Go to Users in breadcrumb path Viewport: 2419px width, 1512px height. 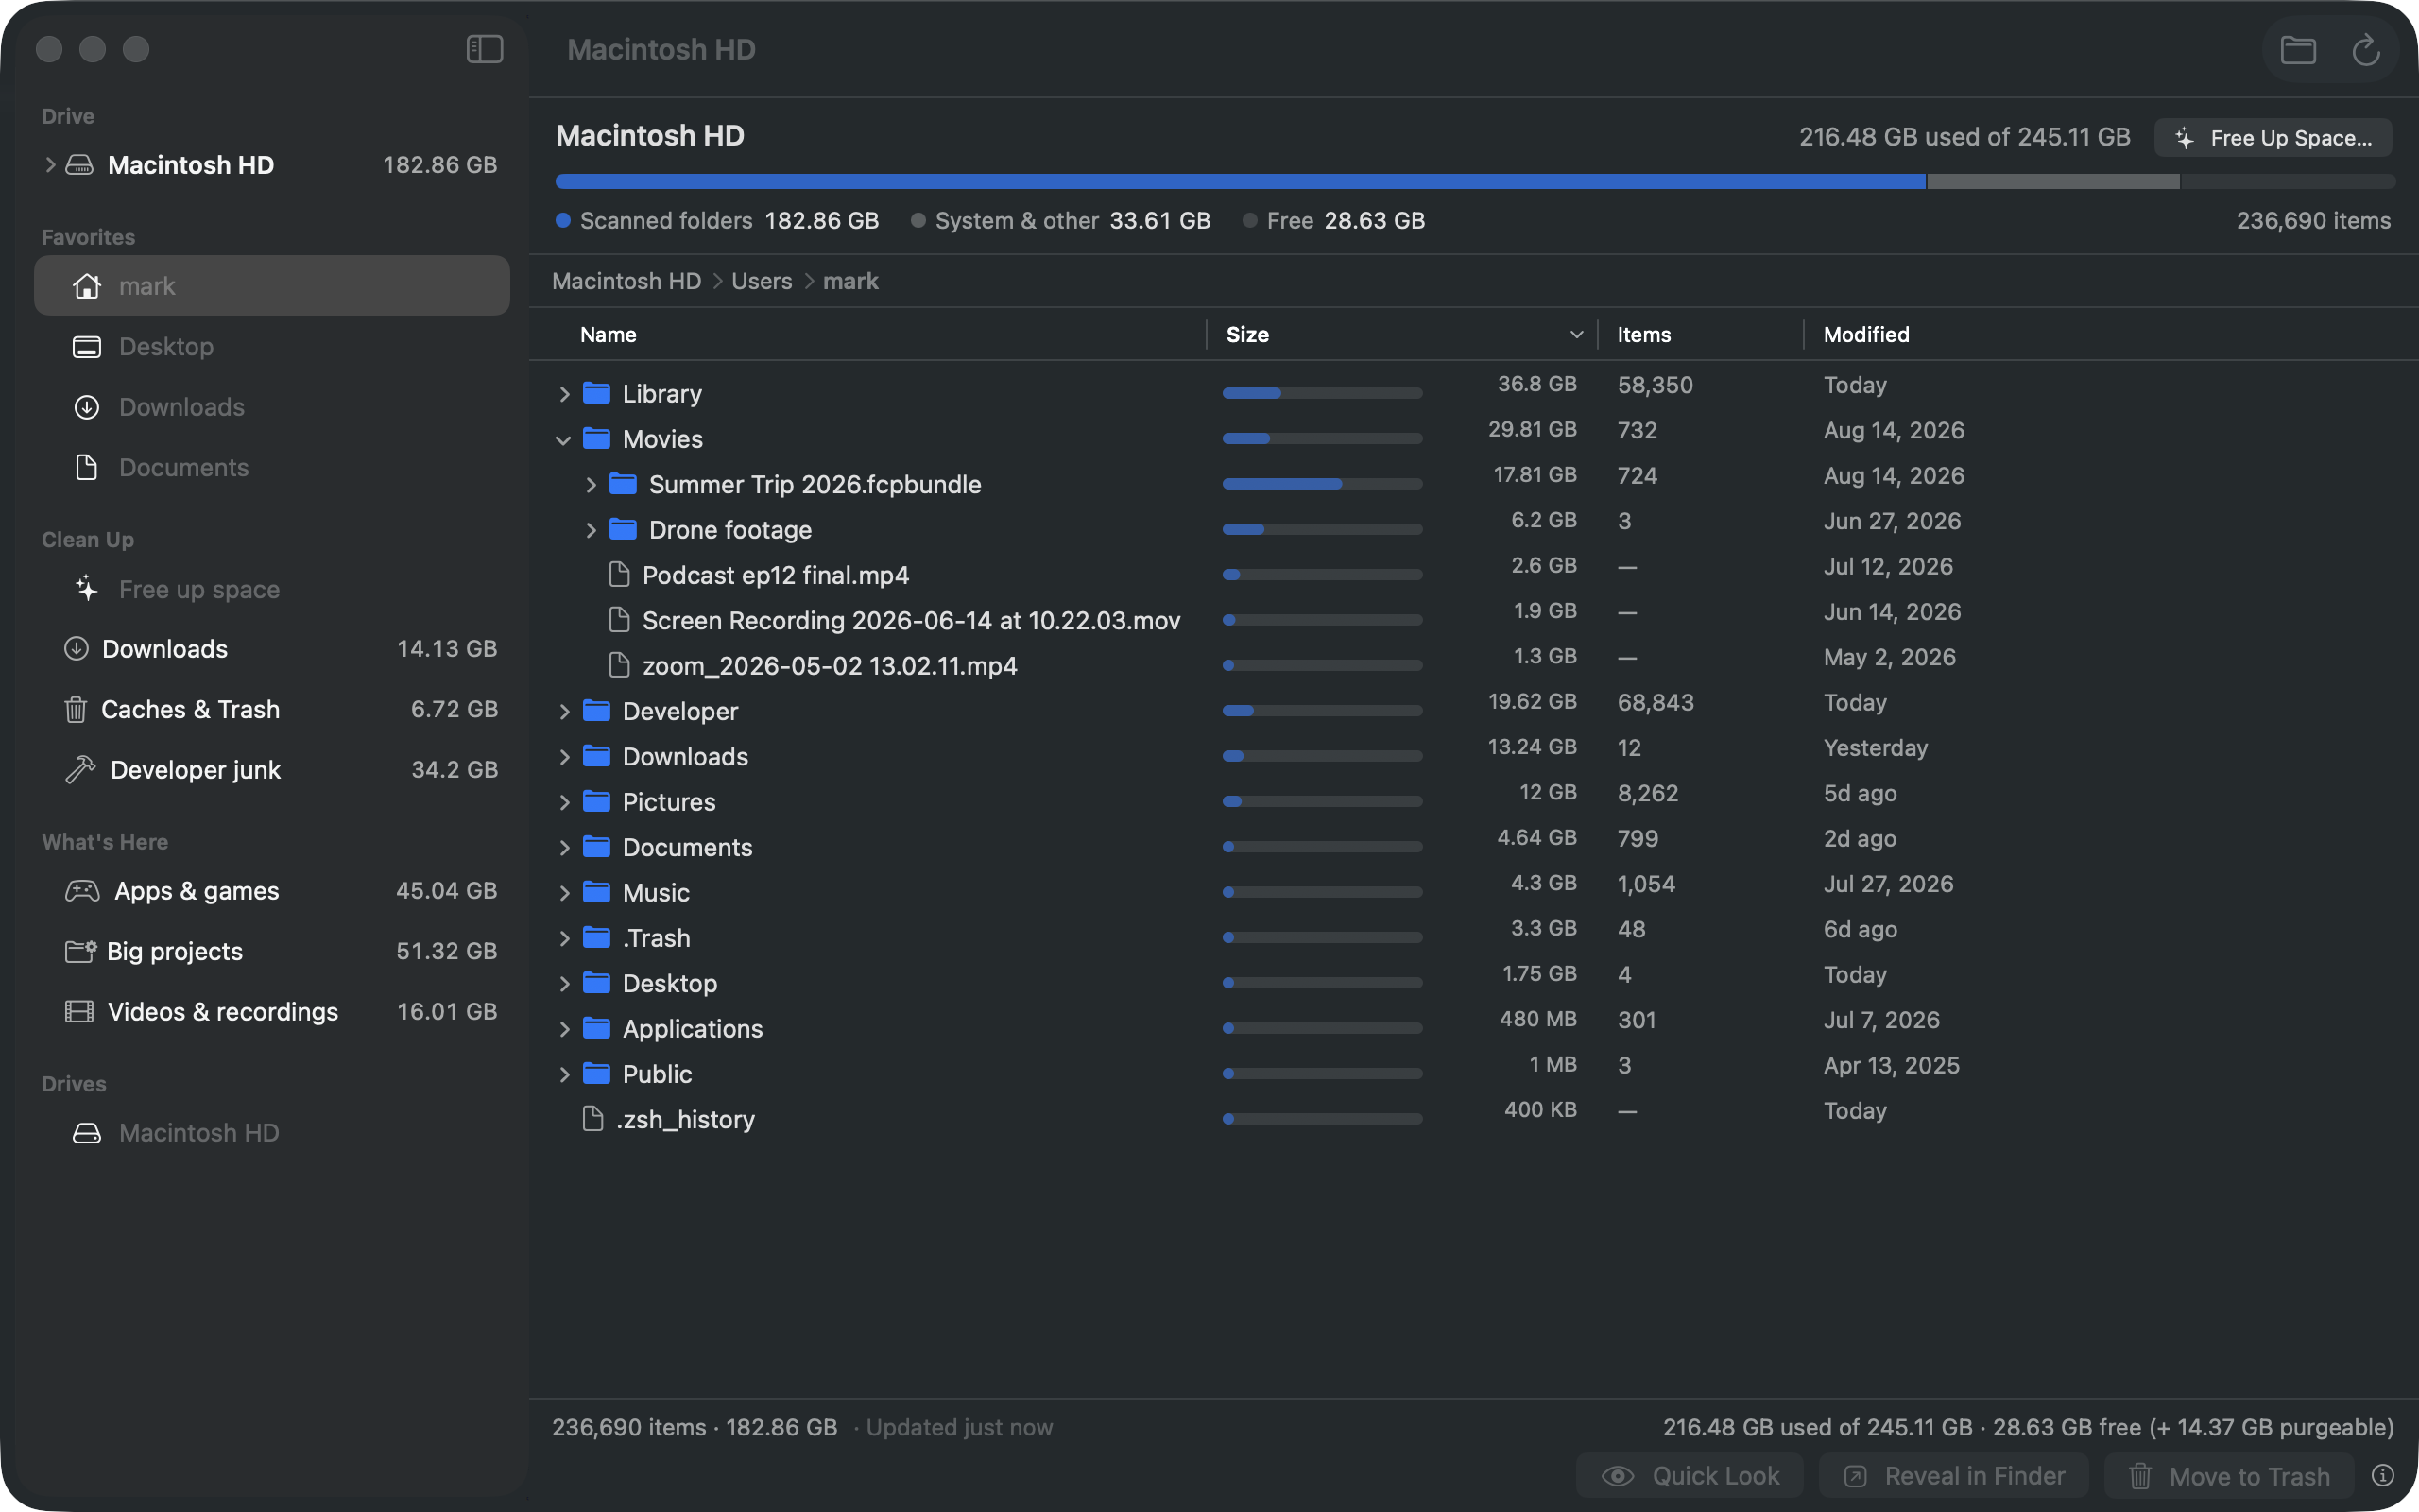click(x=762, y=281)
